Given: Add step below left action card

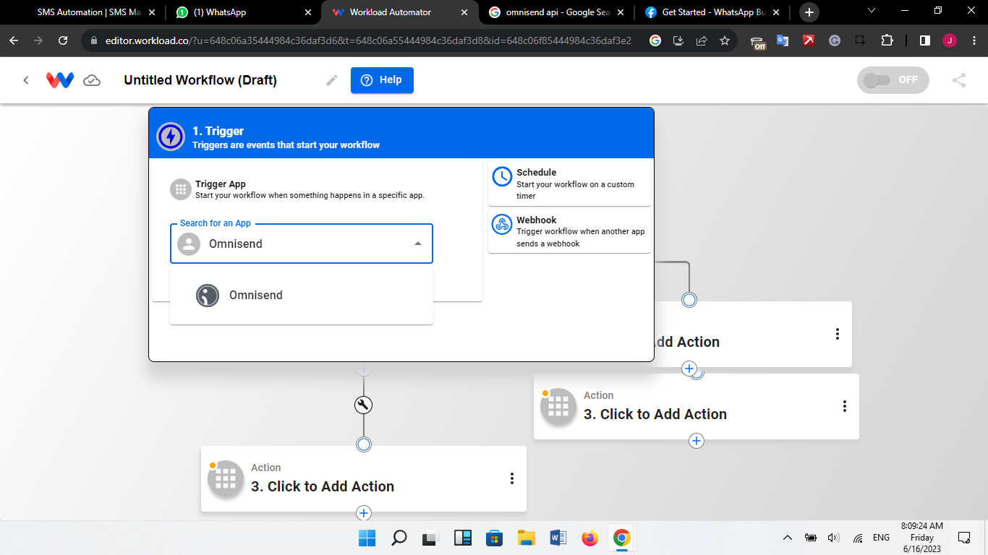Looking at the screenshot, I should click(364, 513).
